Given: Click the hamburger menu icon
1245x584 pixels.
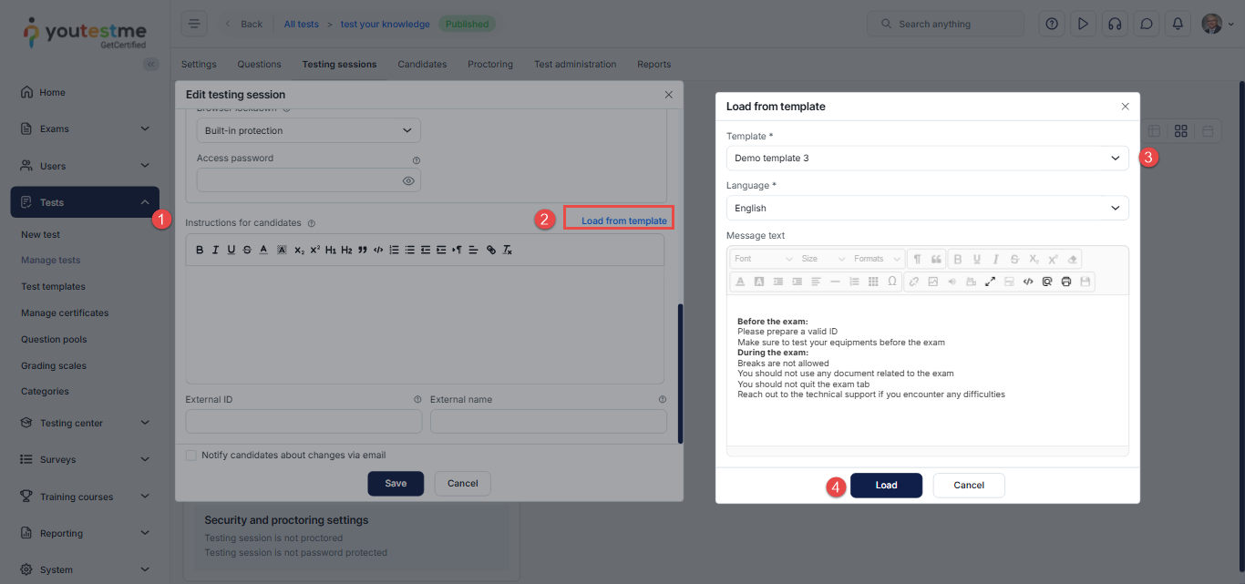Looking at the screenshot, I should (x=193, y=24).
